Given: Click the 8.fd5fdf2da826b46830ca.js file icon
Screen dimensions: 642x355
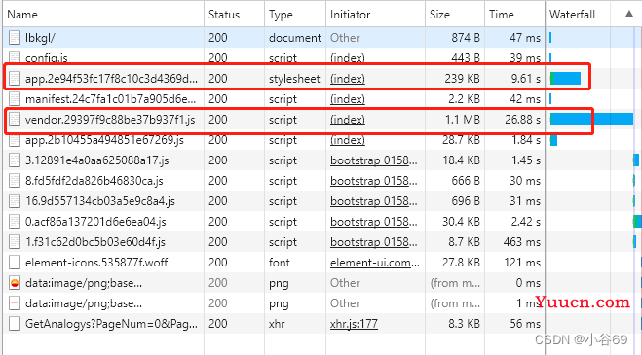Looking at the screenshot, I should (x=15, y=181).
